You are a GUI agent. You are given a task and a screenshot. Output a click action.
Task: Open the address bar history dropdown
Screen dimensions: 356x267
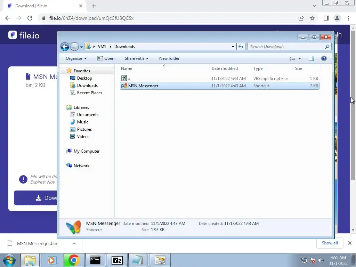tap(233, 47)
